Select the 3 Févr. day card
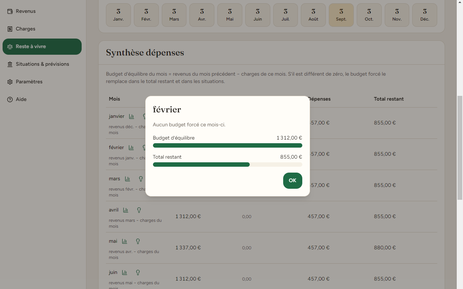 [146, 15]
